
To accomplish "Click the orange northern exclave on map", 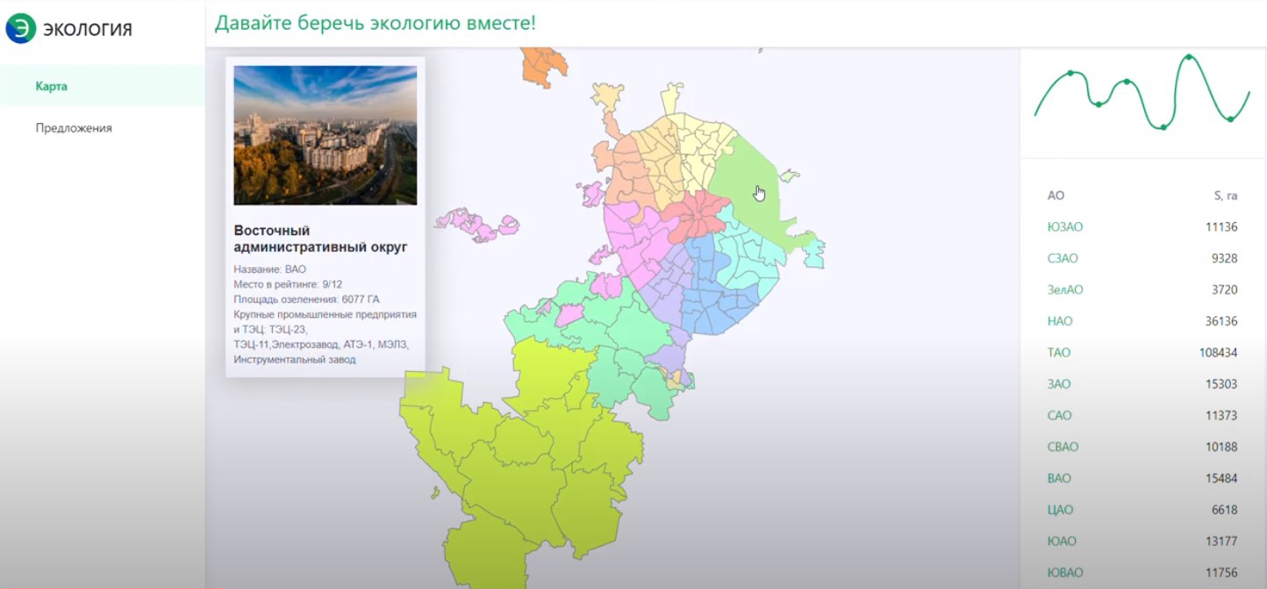I will [x=543, y=66].
